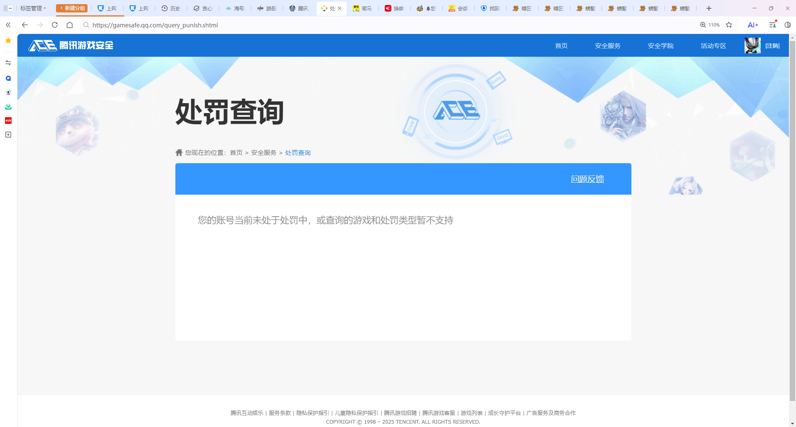Toggle the vertical tab layout switch
Image resolution: width=796 pixels, height=427 pixels.
pos(8,8)
